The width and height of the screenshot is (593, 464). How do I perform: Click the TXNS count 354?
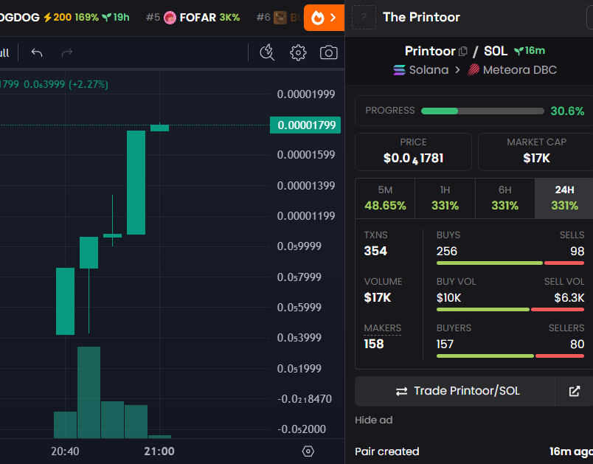[375, 251]
